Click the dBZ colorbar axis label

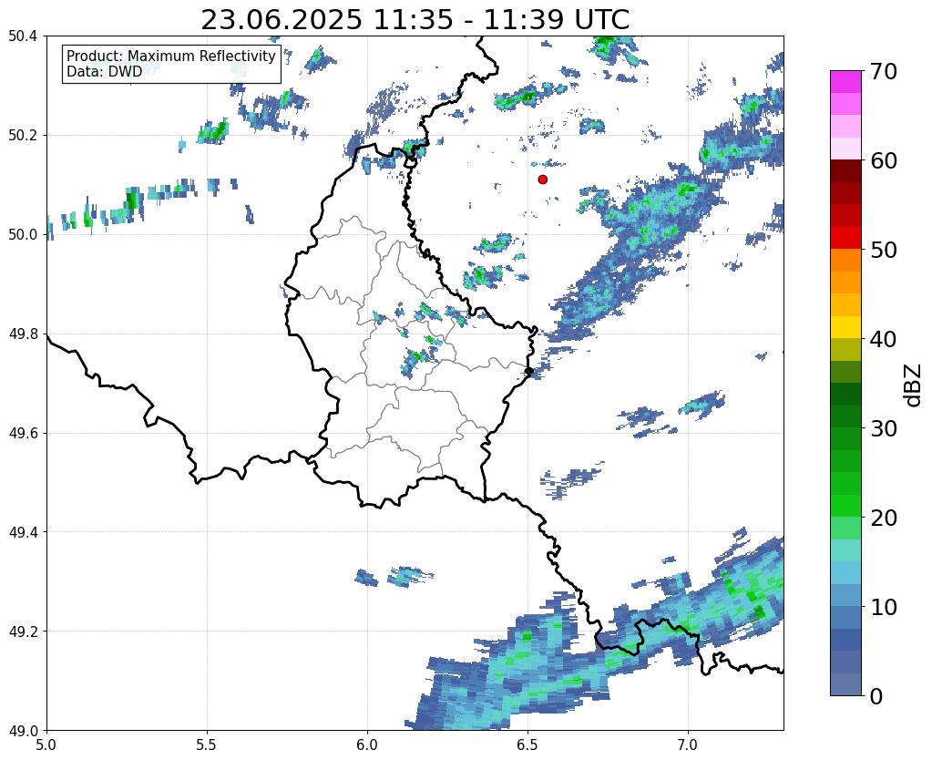(914, 385)
